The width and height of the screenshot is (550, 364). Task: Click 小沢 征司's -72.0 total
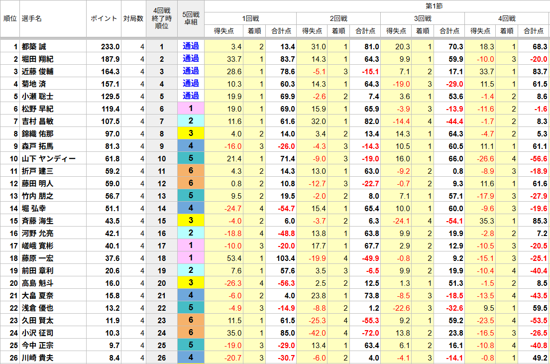pos(370,333)
